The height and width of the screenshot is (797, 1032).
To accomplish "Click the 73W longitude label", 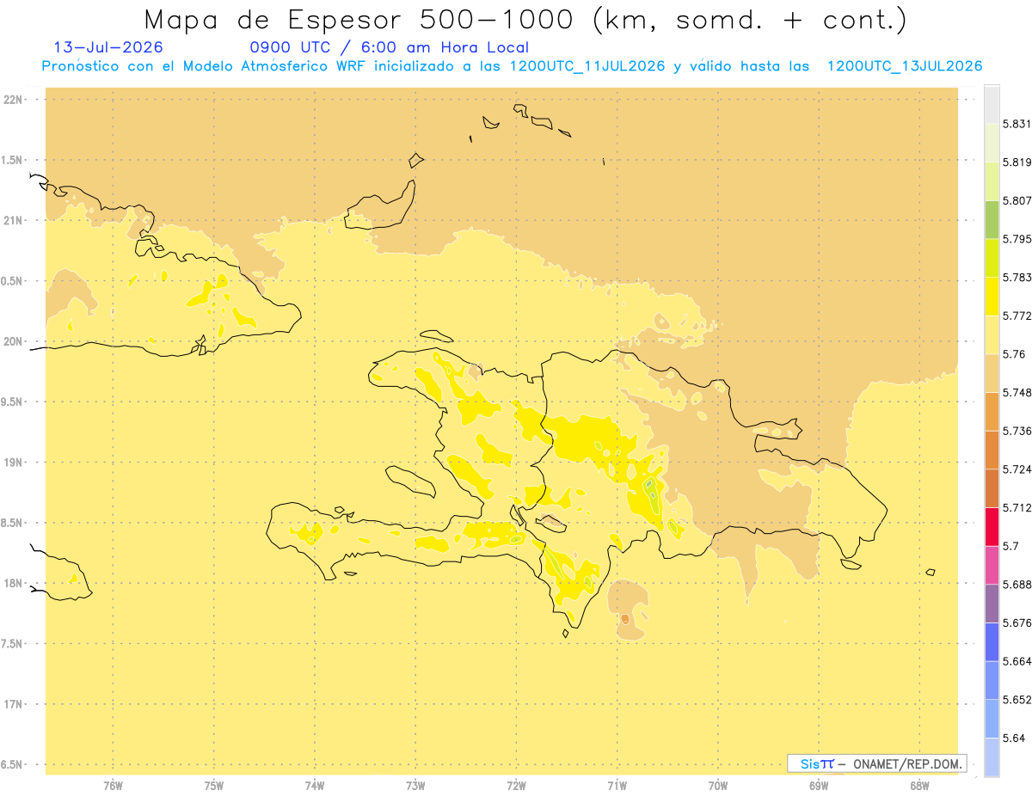I will click(415, 786).
